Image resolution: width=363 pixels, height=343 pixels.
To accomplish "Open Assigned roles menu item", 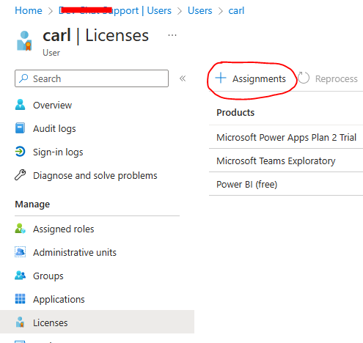I will coord(64,229).
